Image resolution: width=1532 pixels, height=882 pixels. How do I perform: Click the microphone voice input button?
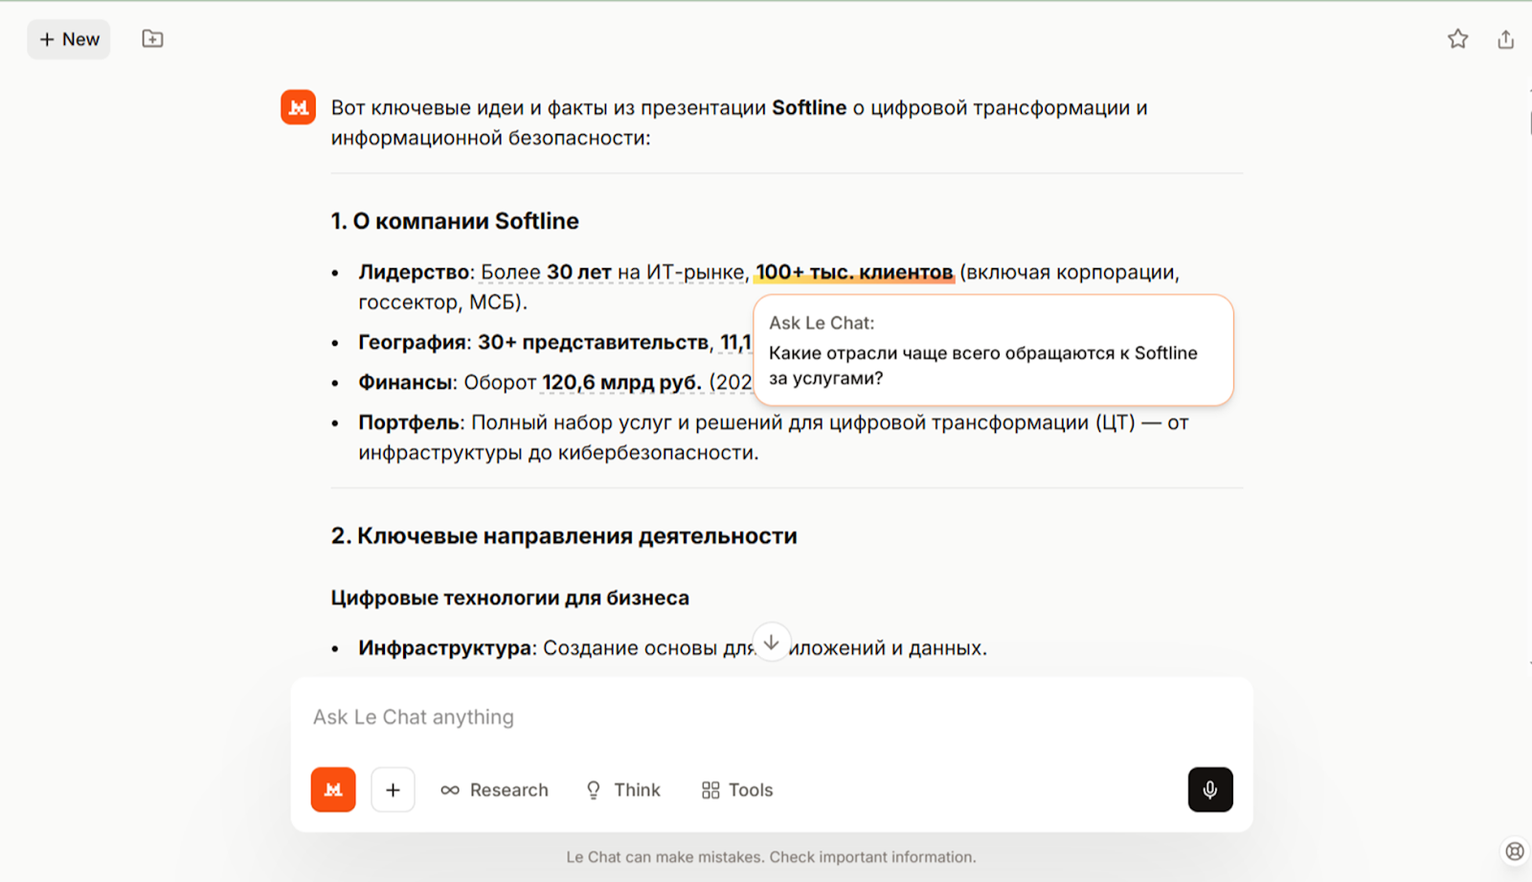1210,790
